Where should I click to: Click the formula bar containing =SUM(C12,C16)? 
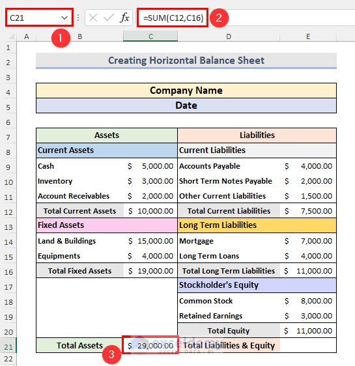(x=173, y=18)
